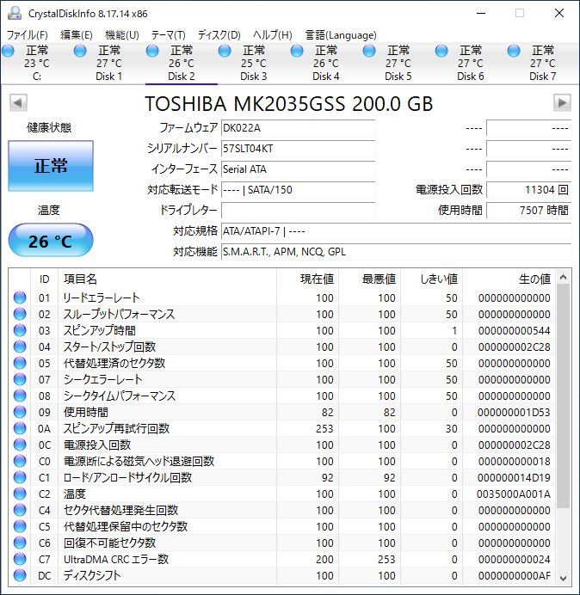Select raw value 0035000A001A in 温度 row
This screenshot has height=595, width=580.
coord(514,494)
